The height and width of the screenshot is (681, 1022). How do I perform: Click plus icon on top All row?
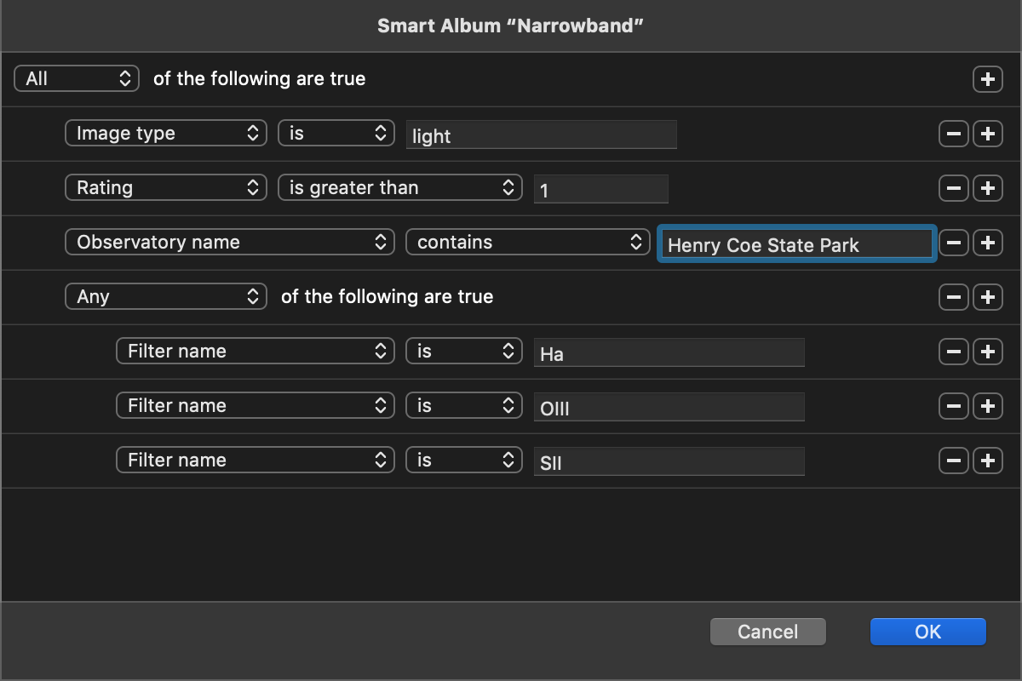(x=987, y=79)
